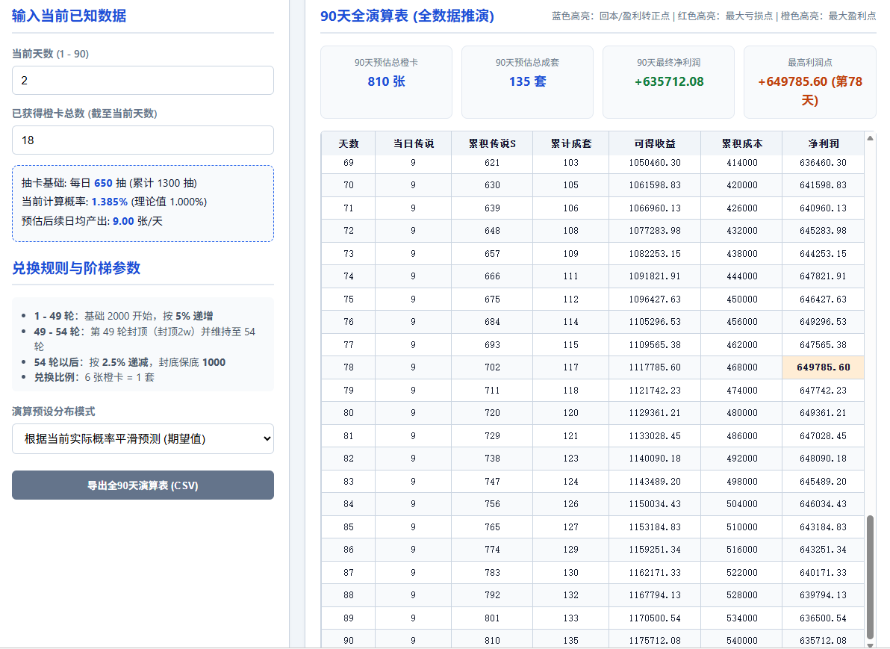Click cumulative sets cell 130
This screenshot has height=649, width=890.
coord(571,572)
